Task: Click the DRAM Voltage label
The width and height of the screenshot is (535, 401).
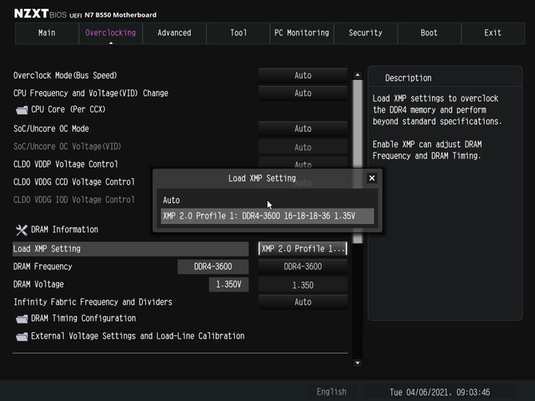Action: point(38,284)
